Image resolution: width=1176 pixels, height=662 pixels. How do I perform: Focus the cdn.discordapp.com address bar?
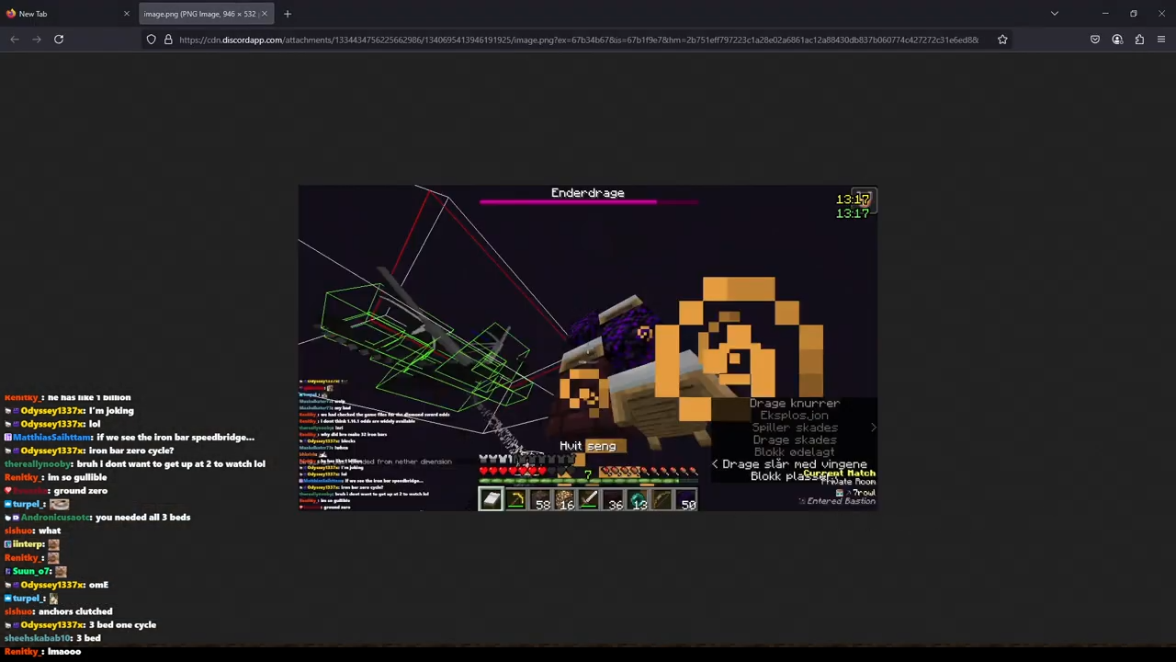pyautogui.click(x=579, y=40)
